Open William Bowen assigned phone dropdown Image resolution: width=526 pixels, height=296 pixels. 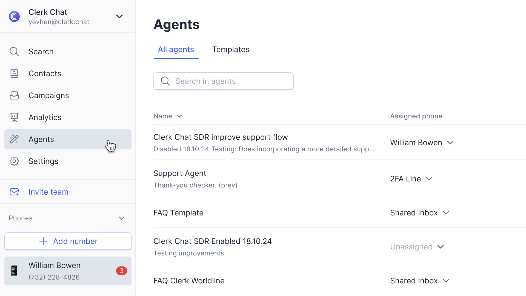click(x=450, y=143)
